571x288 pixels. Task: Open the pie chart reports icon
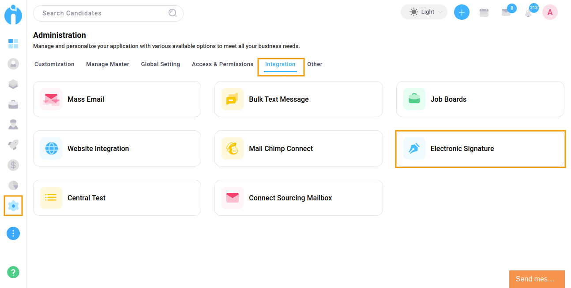[13, 185]
